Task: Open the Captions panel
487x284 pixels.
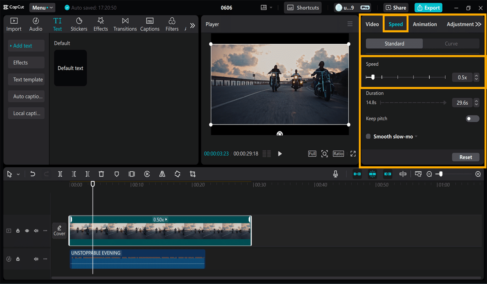Action: [x=150, y=24]
